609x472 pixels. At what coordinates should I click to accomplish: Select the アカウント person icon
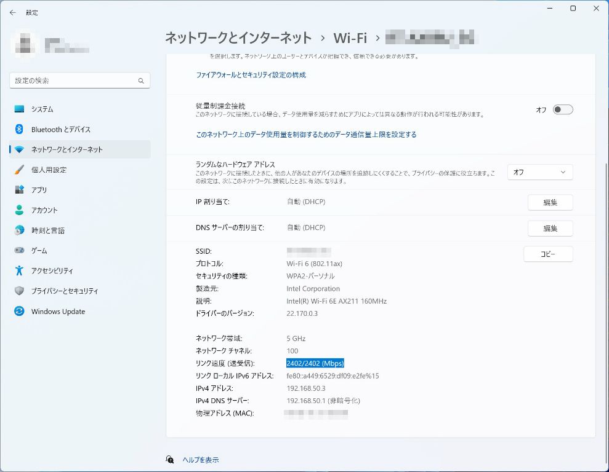19,210
